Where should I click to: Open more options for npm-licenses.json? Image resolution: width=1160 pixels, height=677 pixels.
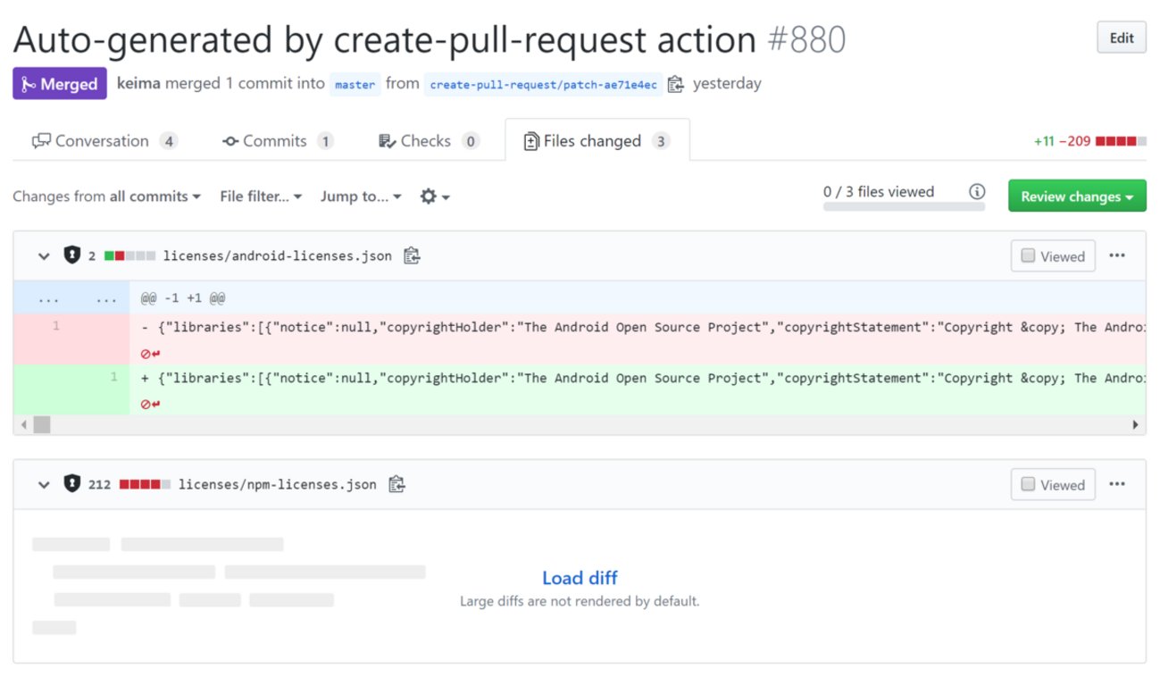(1117, 484)
